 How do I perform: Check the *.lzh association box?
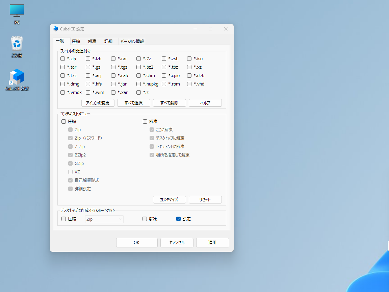tap(88, 58)
